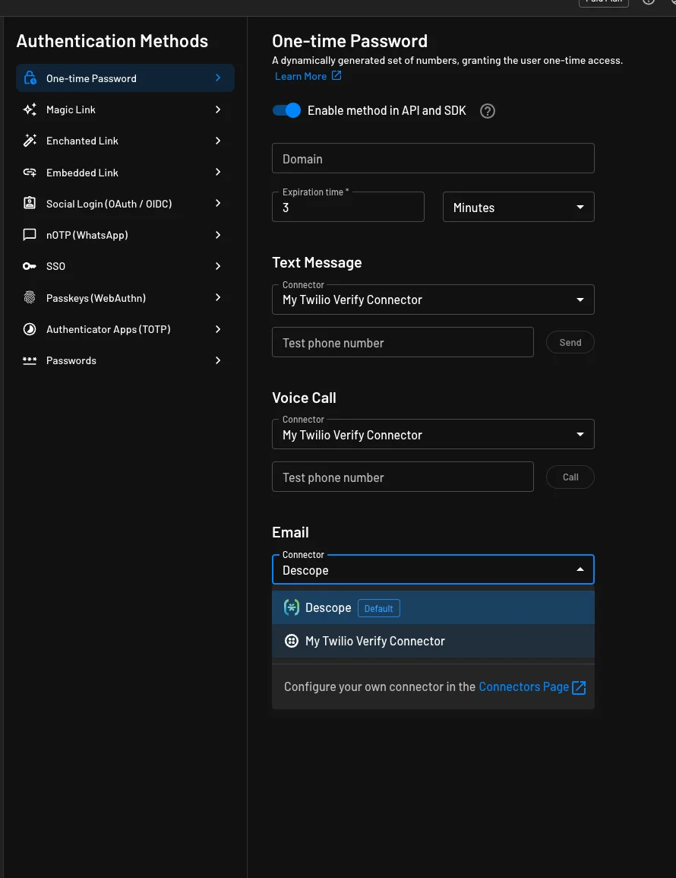Click the SSO key icon

pos(30,266)
